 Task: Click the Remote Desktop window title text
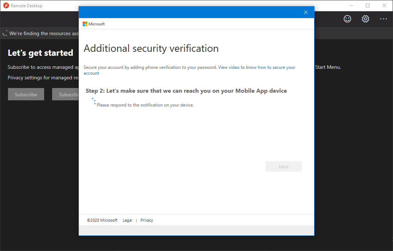(x=26, y=5)
